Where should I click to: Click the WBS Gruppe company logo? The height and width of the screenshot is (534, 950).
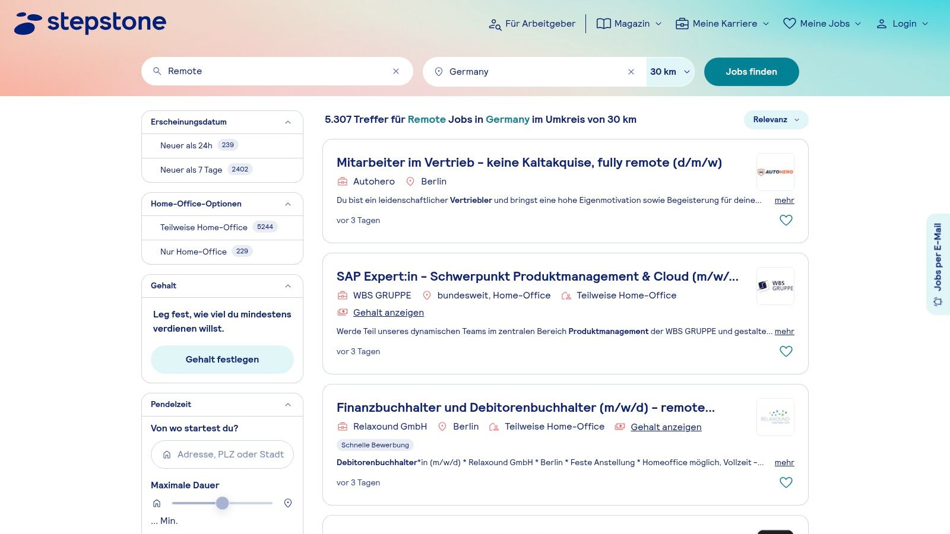(775, 286)
